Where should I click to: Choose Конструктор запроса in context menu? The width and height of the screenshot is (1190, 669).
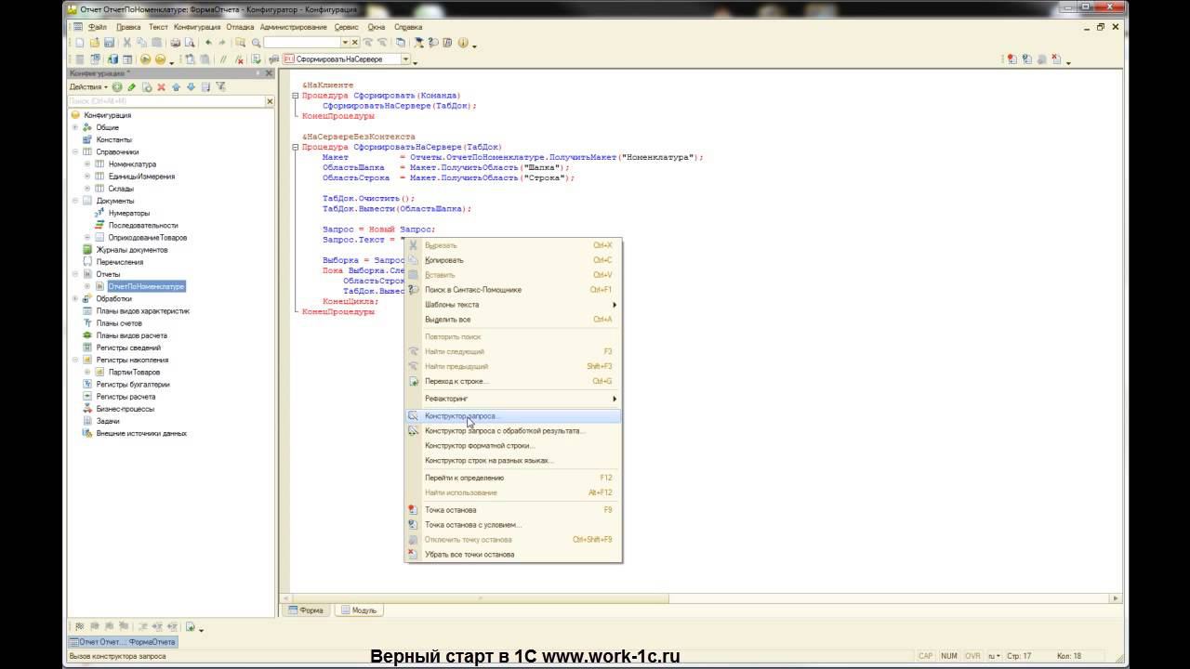click(462, 416)
